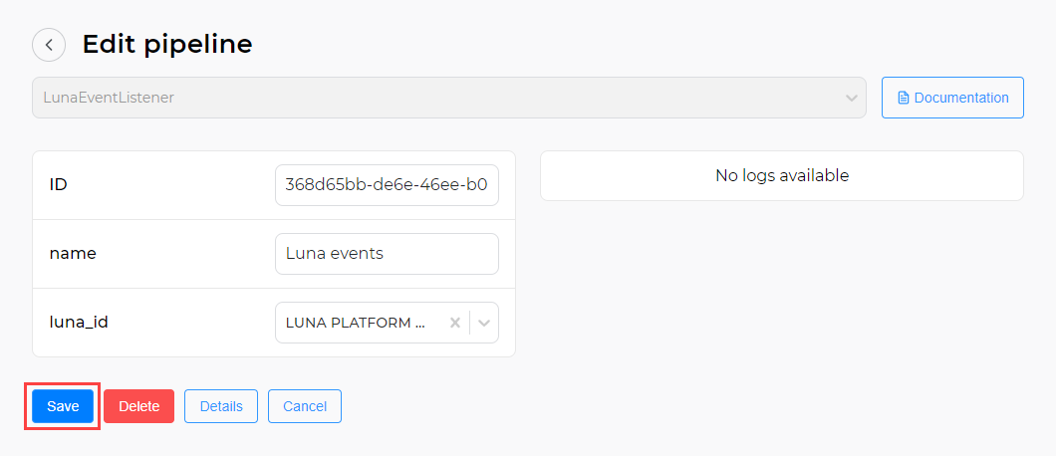The image size is (1056, 456).
Task: Save the pipeline changes
Action: 63,406
